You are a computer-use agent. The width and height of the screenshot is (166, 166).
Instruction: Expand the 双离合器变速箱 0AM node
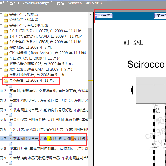(x=1, y=70)
